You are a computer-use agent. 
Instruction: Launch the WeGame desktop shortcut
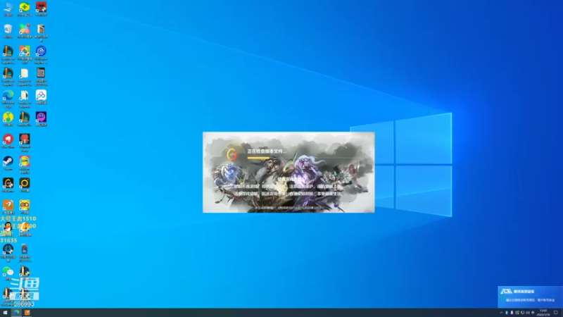(x=8, y=185)
